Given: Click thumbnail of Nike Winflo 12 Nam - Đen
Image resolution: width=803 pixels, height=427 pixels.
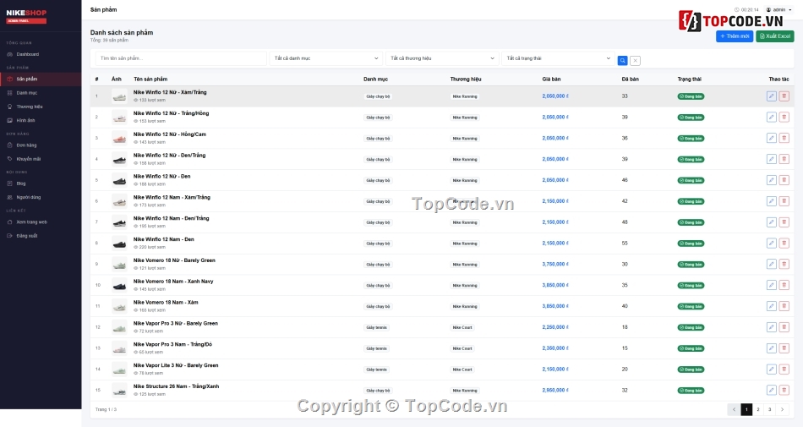Looking at the screenshot, I should pyautogui.click(x=119, y=244).
